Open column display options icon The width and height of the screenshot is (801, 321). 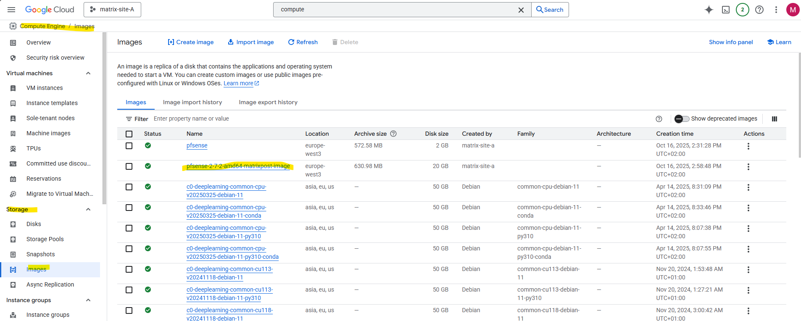click(774, 119)
